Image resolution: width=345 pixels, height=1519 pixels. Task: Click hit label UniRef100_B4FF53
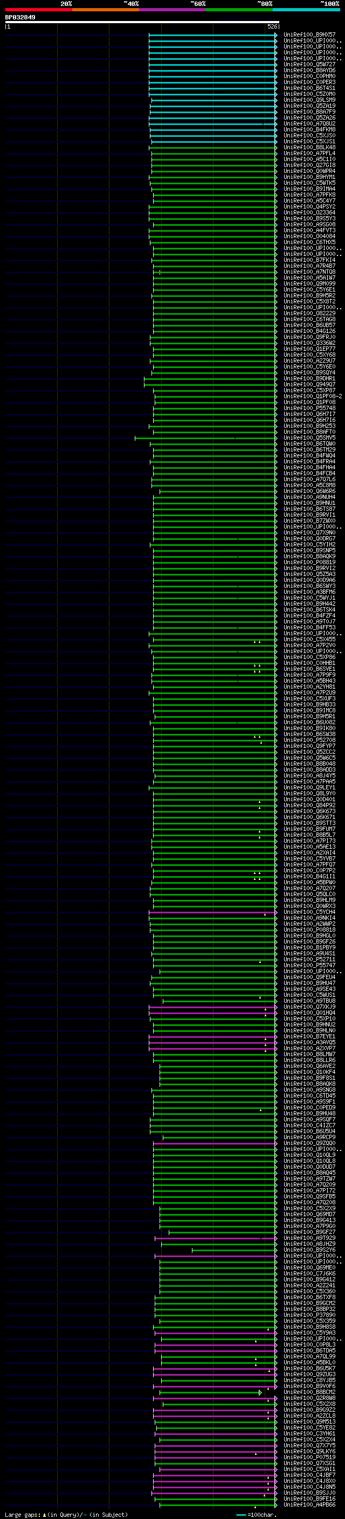309,627
